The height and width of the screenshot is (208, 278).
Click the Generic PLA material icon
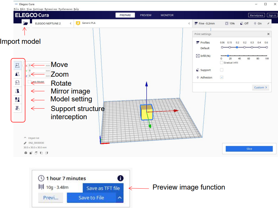pos(78,23)
